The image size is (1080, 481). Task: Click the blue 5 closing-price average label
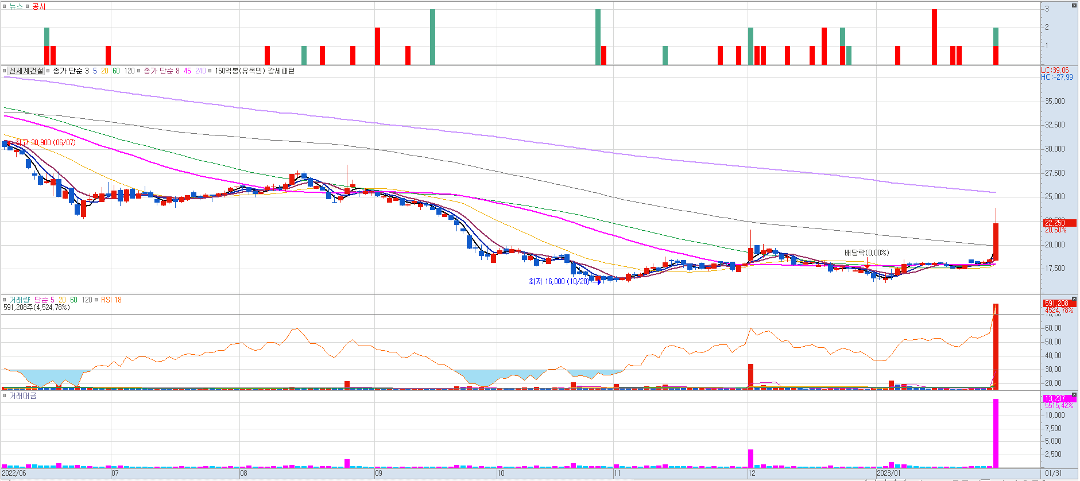click(95, 71)
